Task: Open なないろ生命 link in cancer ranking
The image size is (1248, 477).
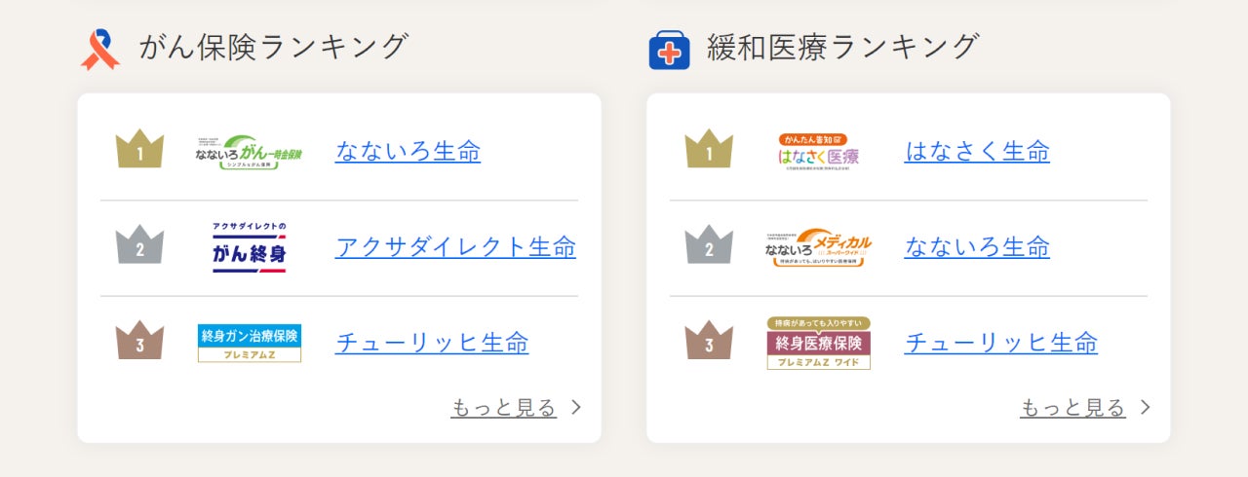Action: pyautogui.click(x=408, y=151)
